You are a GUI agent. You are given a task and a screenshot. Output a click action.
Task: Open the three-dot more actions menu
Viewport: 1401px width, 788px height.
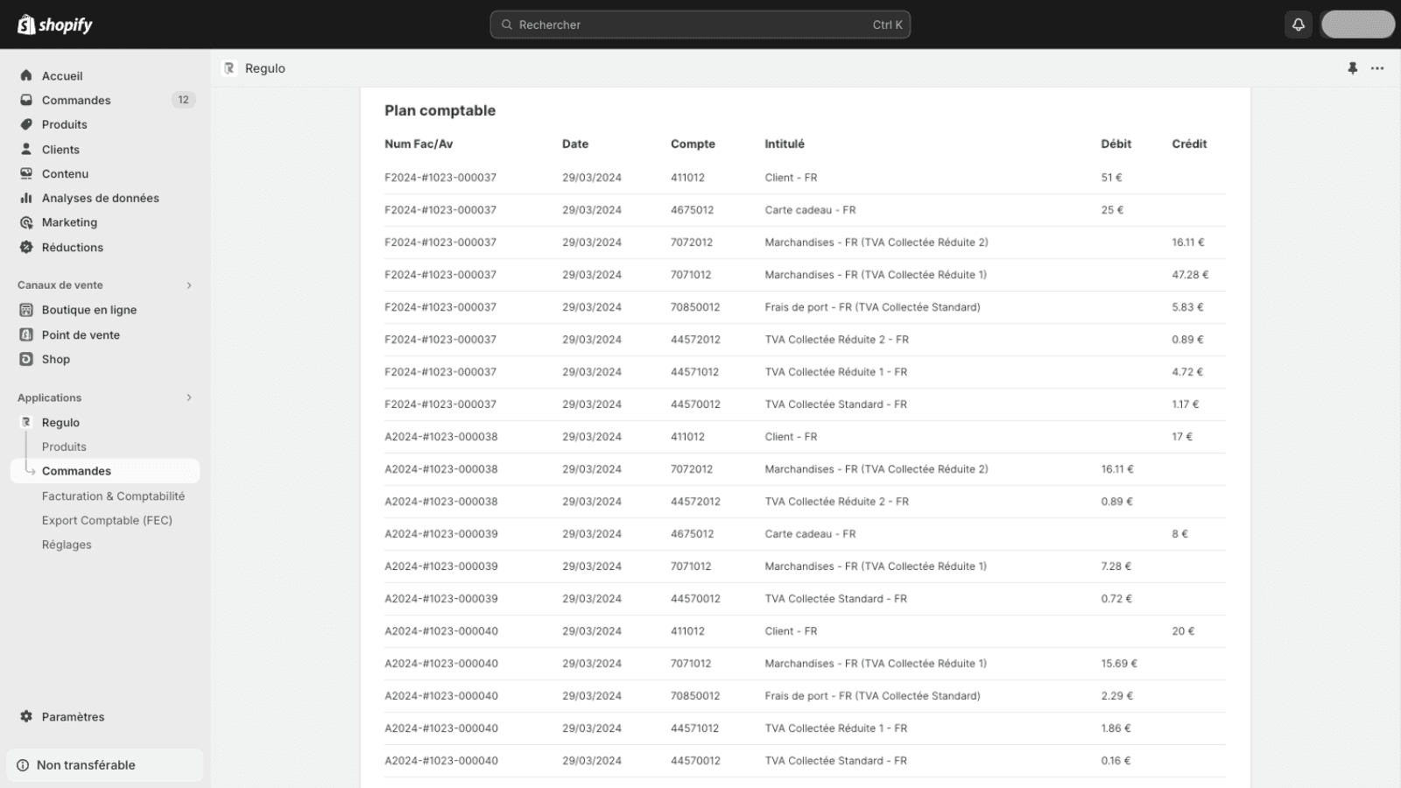point(1377,68)
